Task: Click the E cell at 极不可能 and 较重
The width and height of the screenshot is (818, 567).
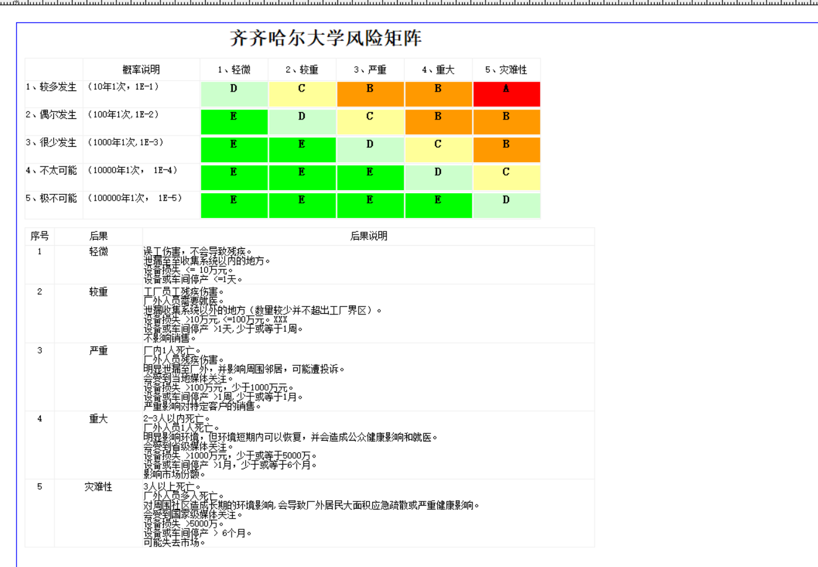Action: (302, 206)
